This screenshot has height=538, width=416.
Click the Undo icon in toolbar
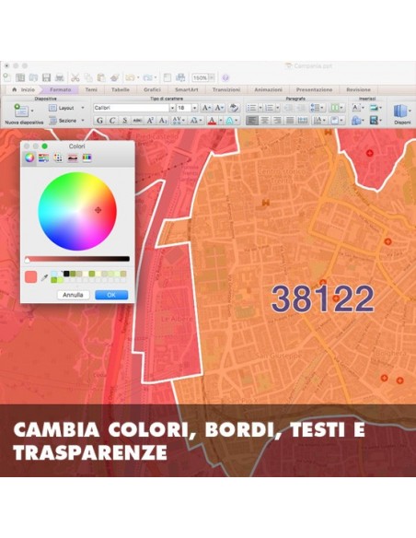point(130,77)
